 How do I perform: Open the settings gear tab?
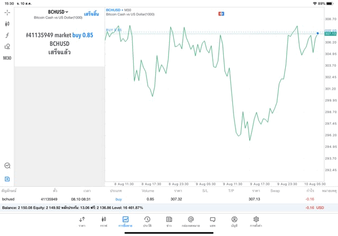(256, 221)
